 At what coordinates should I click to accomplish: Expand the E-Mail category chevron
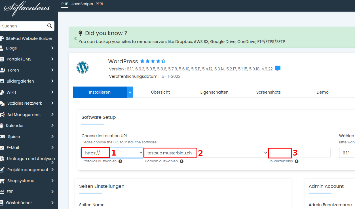[52, 148]
